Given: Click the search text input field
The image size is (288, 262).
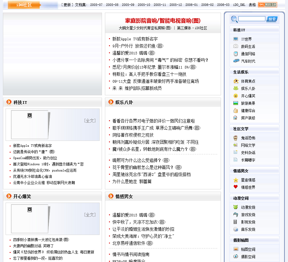Looking at the screenshot, I should tap(252, 19).
